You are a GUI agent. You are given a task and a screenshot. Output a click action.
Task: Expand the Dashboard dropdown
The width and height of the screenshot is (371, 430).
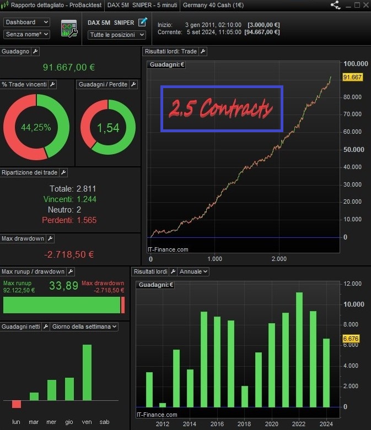click(x=26, y=22)
